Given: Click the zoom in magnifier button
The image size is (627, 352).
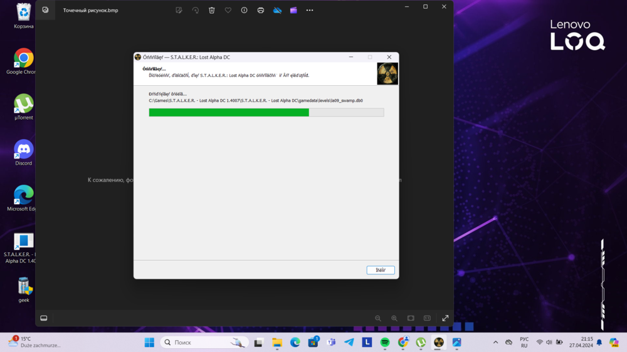Looking at the screenshot, I should click(394, 318).
